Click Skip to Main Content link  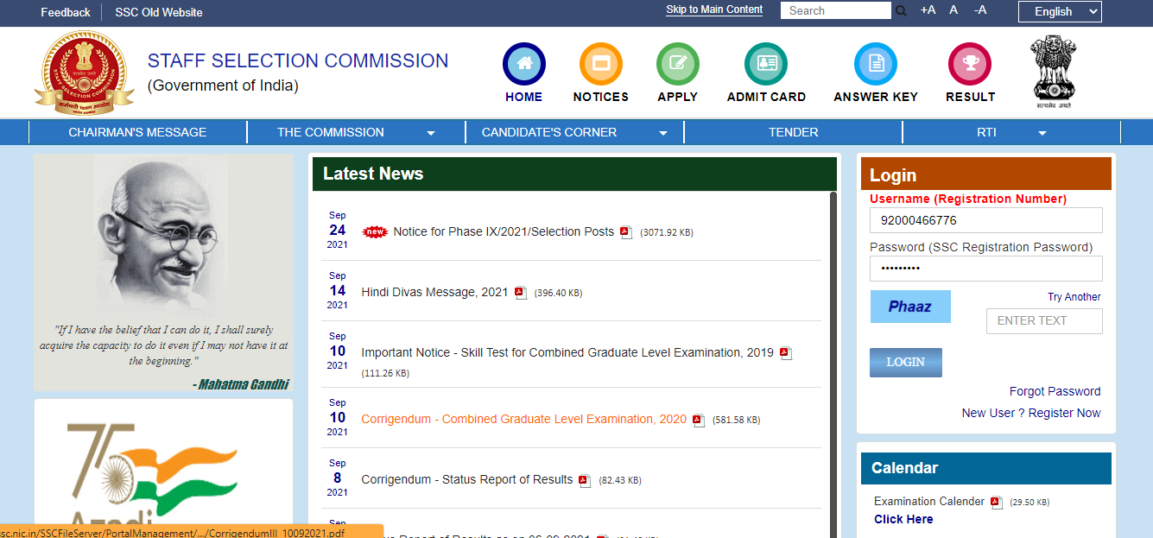[x=714, y=9]
